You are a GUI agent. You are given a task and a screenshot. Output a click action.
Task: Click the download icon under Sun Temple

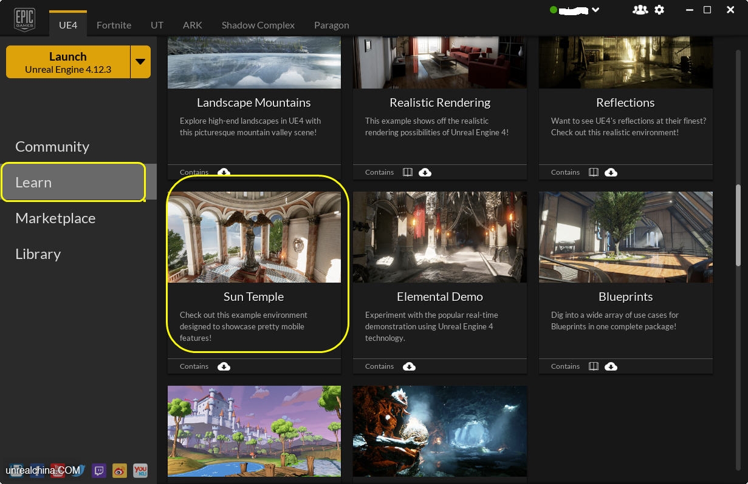pyautogui.click(x=224, y=366)
